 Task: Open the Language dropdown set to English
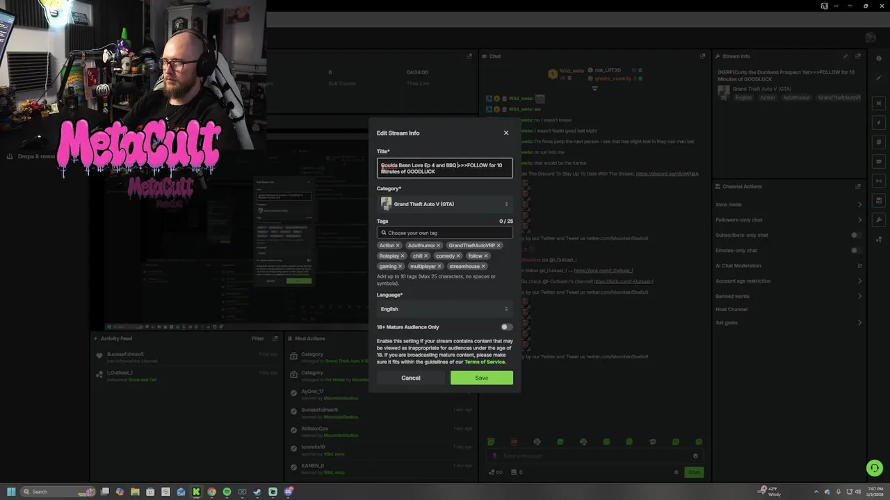445,309
